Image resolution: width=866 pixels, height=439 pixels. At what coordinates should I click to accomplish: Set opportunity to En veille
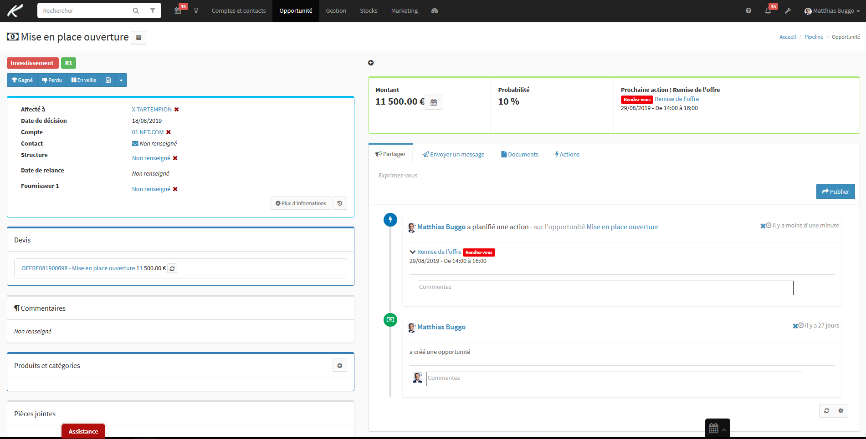[x=84, y=80]
